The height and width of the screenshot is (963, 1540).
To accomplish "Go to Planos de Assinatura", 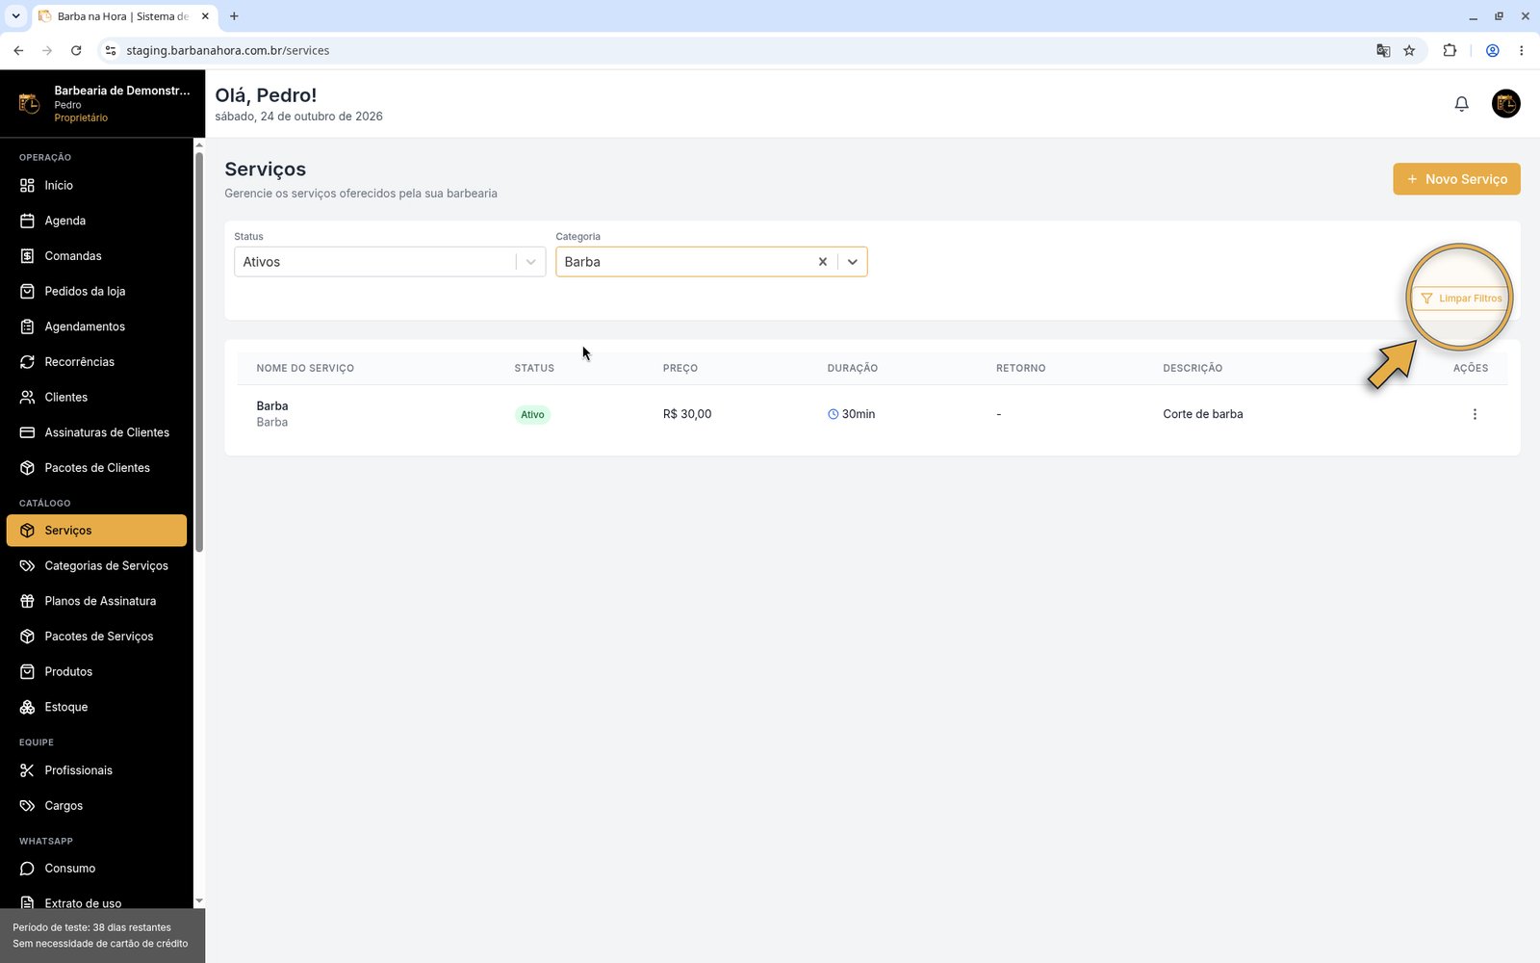I will pos(96,601).
